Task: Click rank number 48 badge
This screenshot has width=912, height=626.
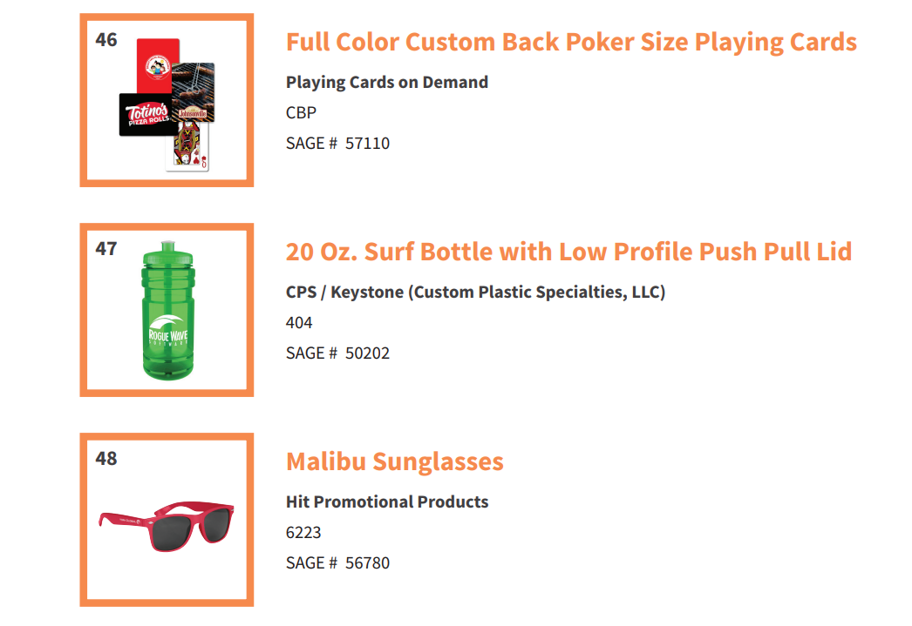Action: 105,459
